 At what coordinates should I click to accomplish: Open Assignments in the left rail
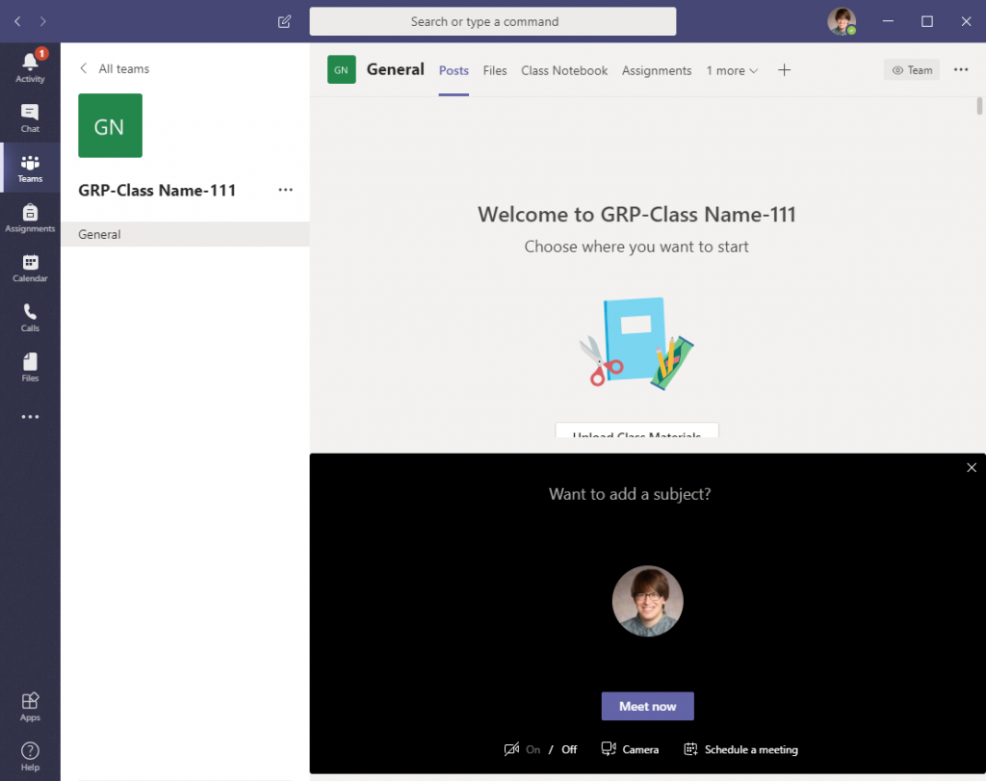click(30, 218)
